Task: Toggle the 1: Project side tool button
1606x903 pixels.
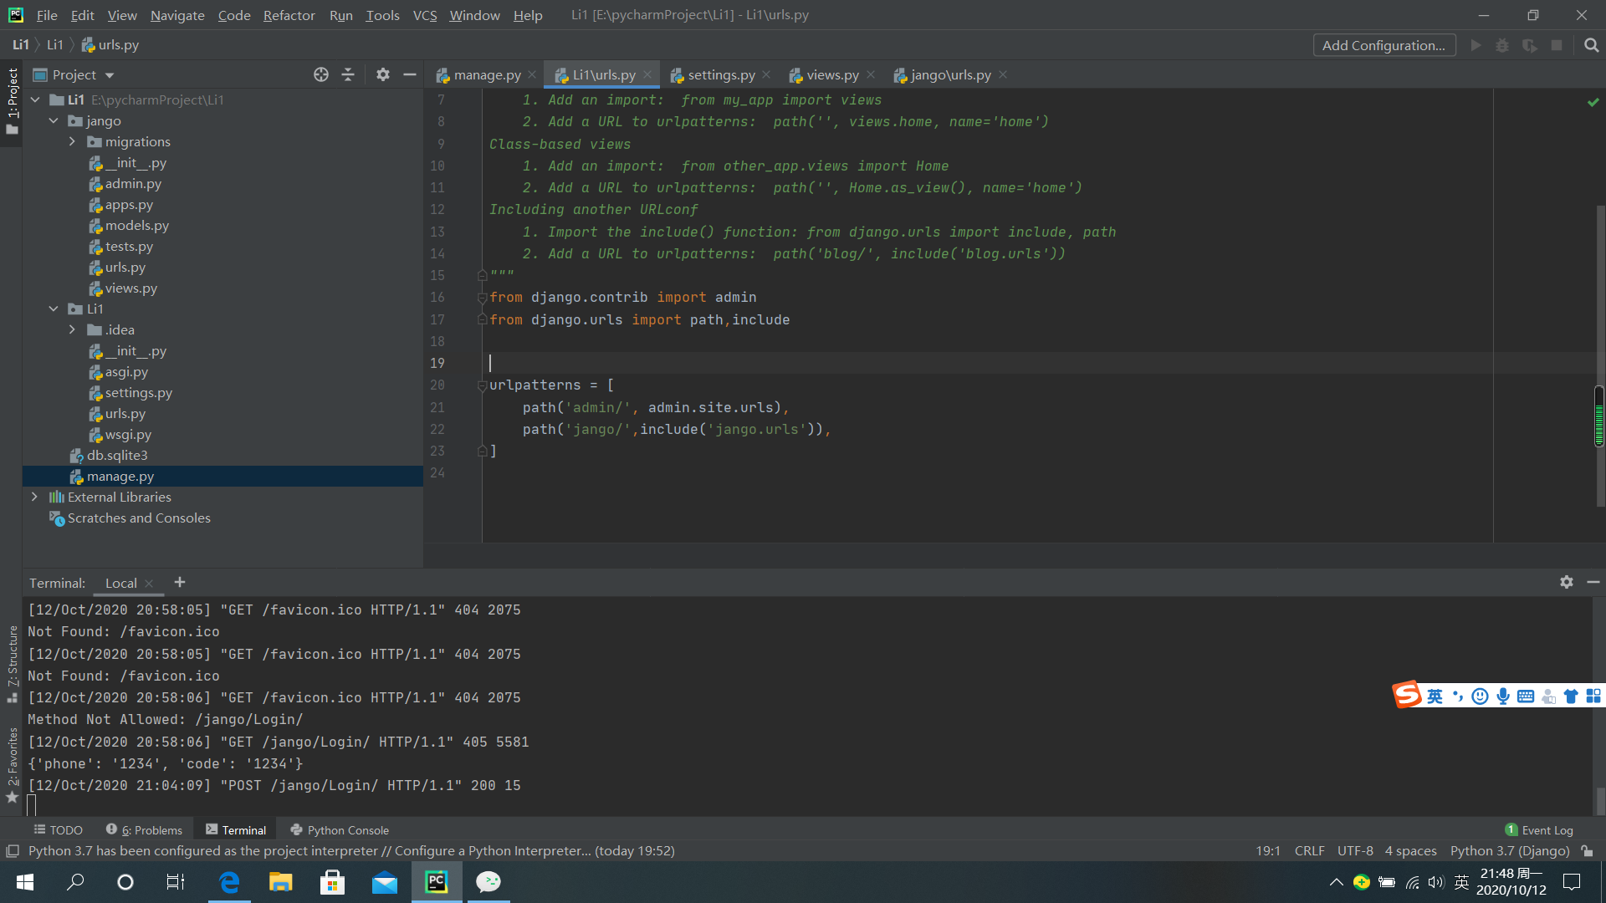Action: pos(12,101)
